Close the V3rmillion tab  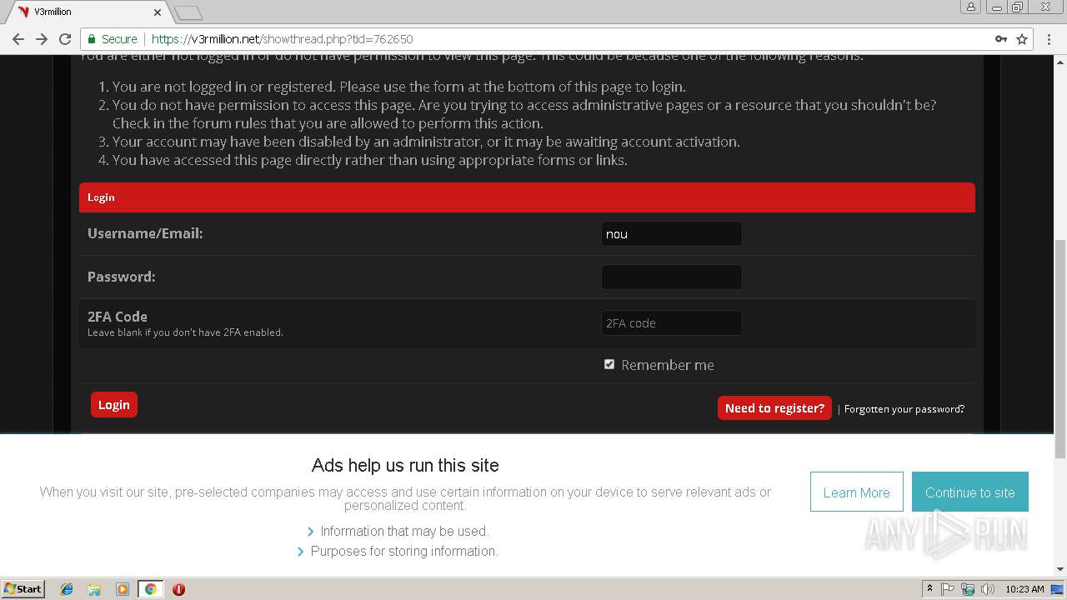[158, 12]
